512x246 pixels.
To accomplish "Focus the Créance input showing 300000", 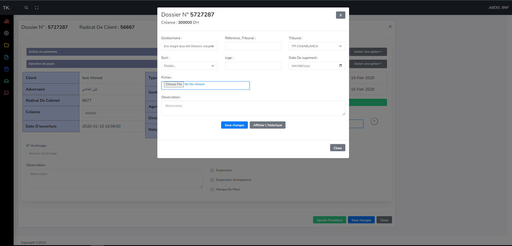I will [x=112, y=113].
